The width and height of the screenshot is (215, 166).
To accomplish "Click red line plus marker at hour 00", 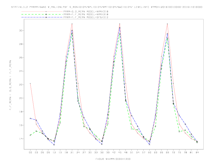I will coord(30,84).
